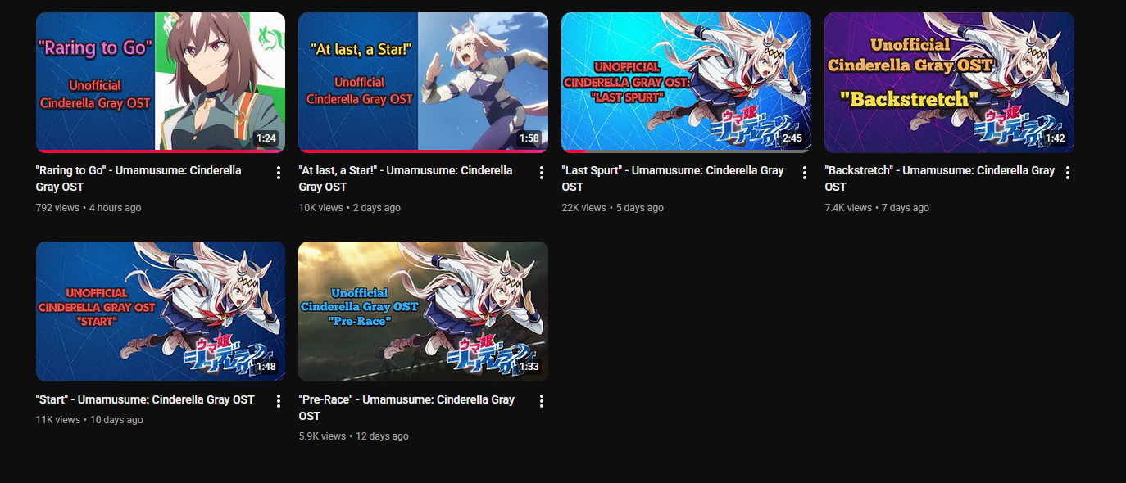Play the "Raring to Go" video thumbnail
The image size is (1126, 483).
161,82
